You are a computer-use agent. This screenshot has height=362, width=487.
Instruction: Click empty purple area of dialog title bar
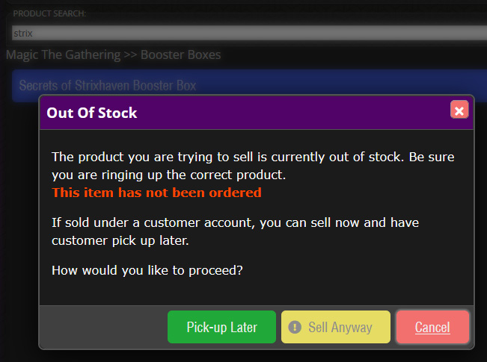pyautogui.click(x=299, y=113)
